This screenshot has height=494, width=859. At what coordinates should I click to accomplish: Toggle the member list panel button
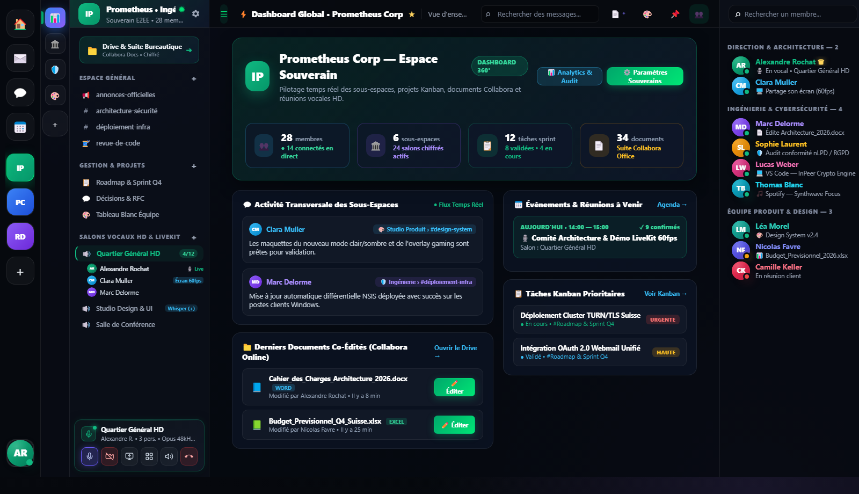click(699, 14)
